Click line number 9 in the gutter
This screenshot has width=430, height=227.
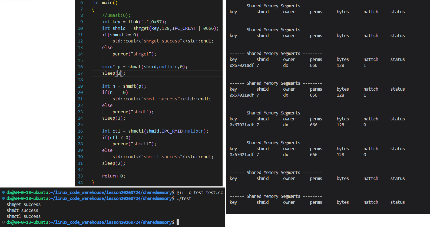82,22
